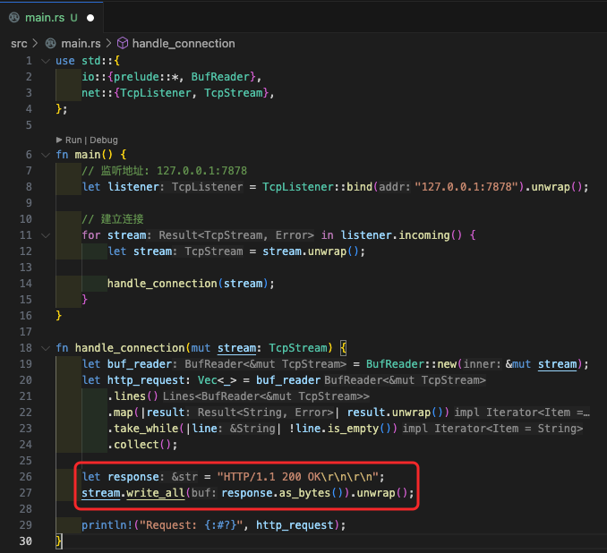Click the Rust file icon in main.rs tab
Viewport: 607px width, 553px height.
tap(14, 17)
